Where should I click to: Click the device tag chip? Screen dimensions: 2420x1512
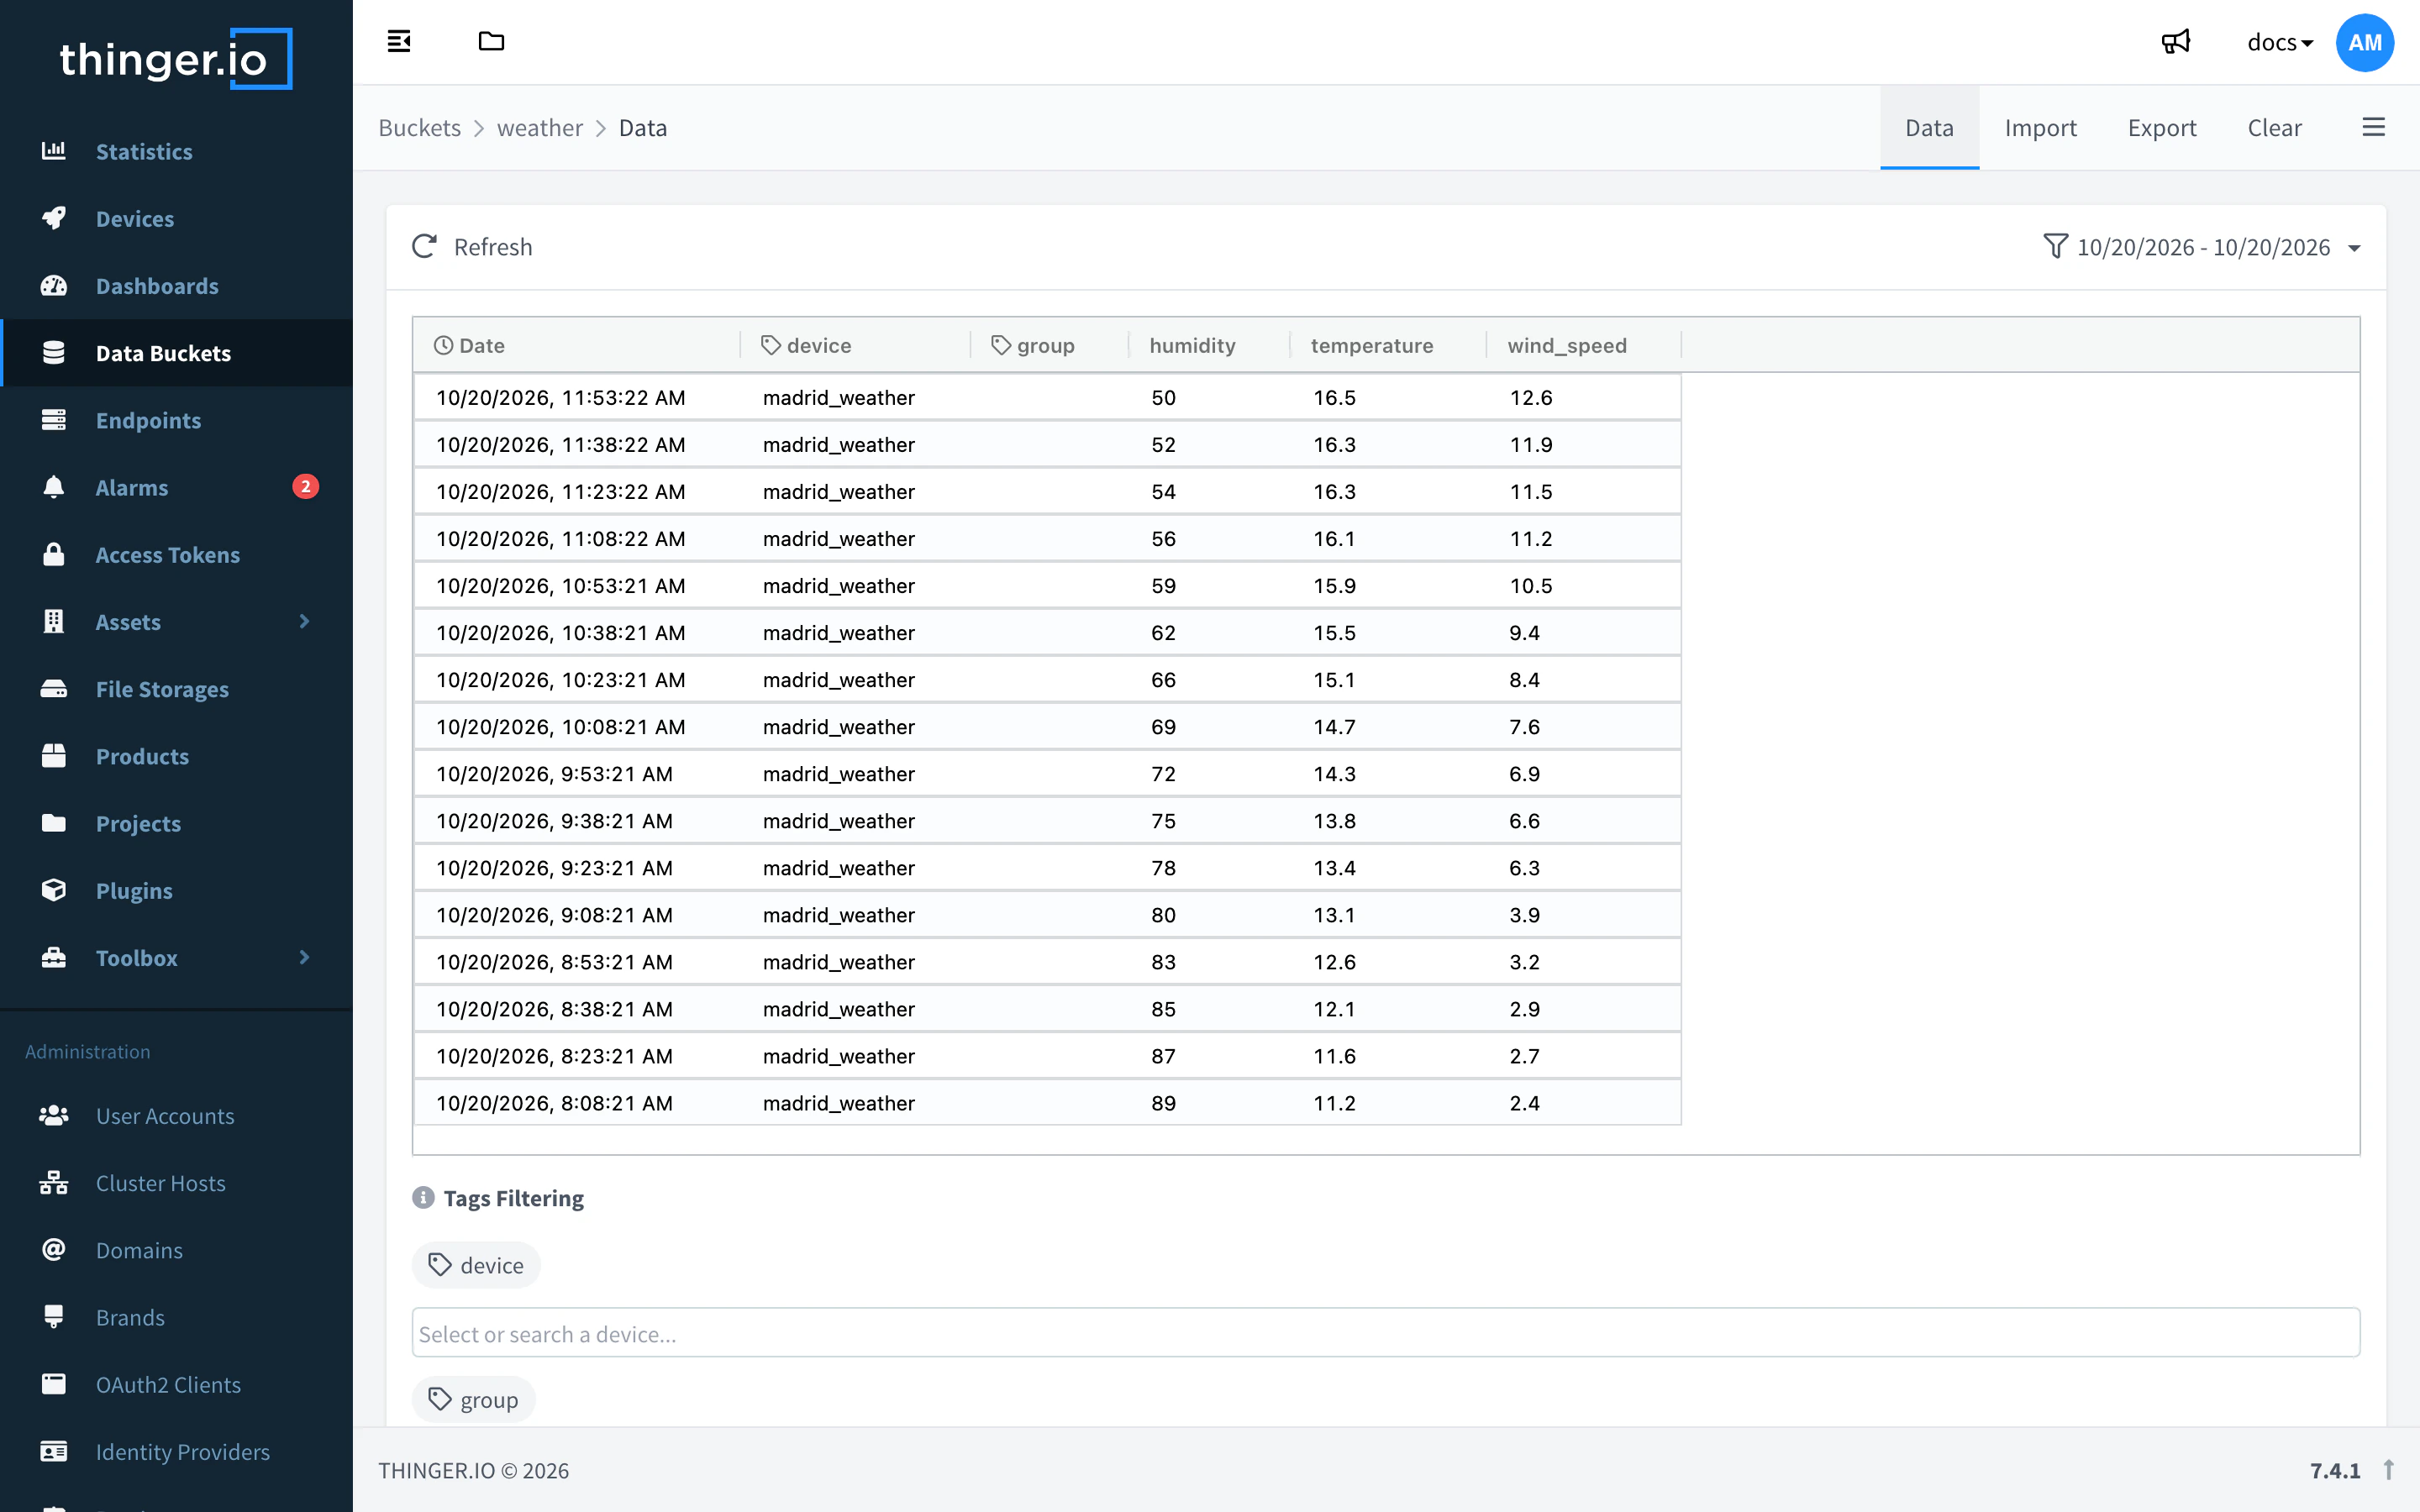pos(476,1265)
